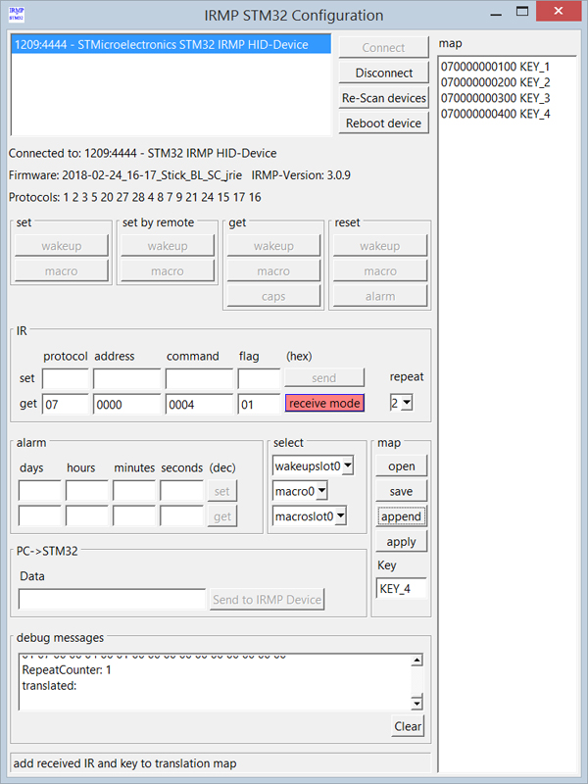Click macro button in the reset group
The image size is (588, 784).
click(380, 271)
